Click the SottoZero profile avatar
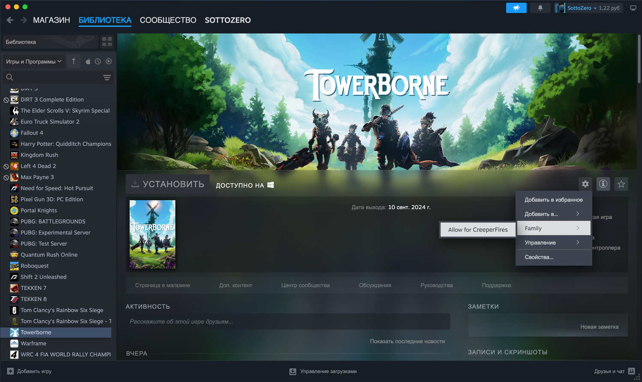642x382 pixels. pos(560,8)
